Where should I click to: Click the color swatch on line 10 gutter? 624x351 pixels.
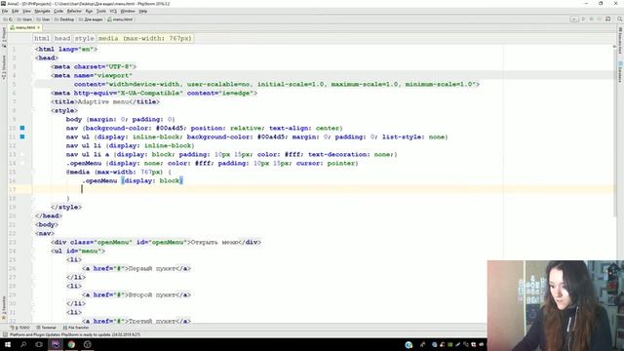(22, 128)
